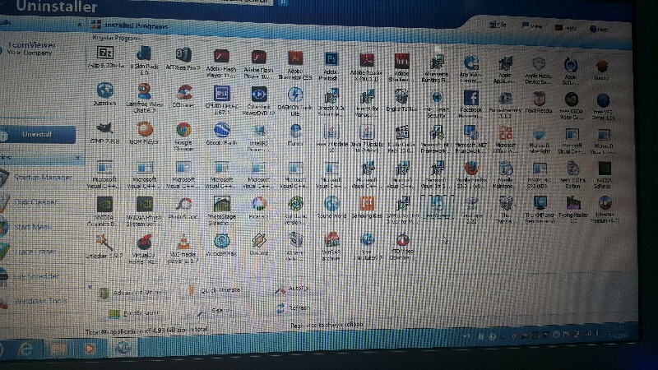The image size is (658, 370).
Task: Open the File menu
Action: pyautogui.click(x=498, y=25)
